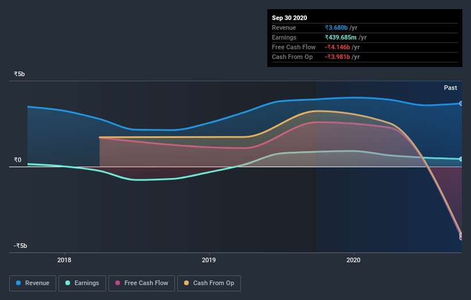
Task: Click the Earnings label in tooltip
Action: pos(284,37)
